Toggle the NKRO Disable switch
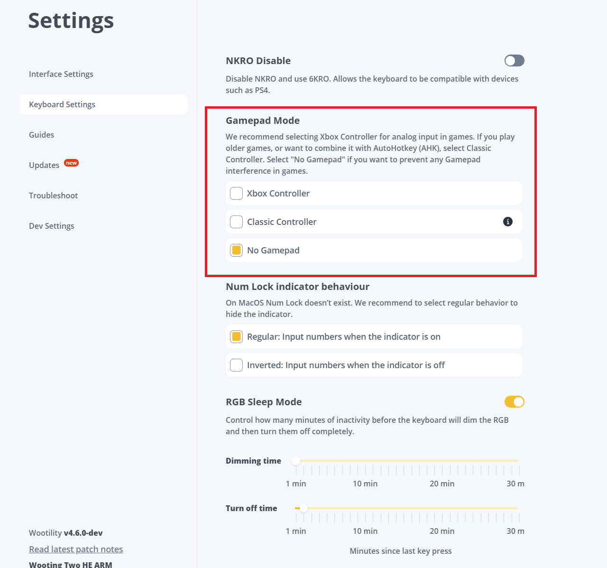 pos(514,61)
